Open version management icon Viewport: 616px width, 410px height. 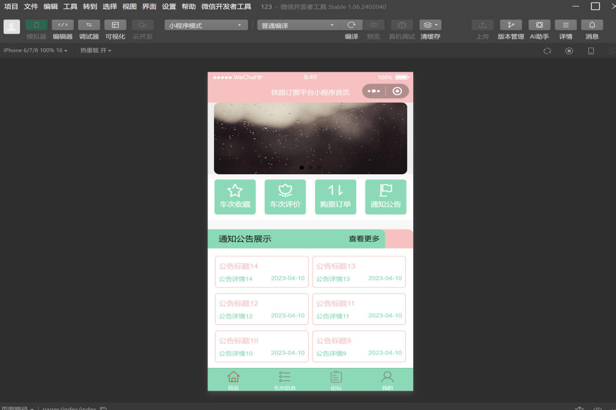(511, 25)
